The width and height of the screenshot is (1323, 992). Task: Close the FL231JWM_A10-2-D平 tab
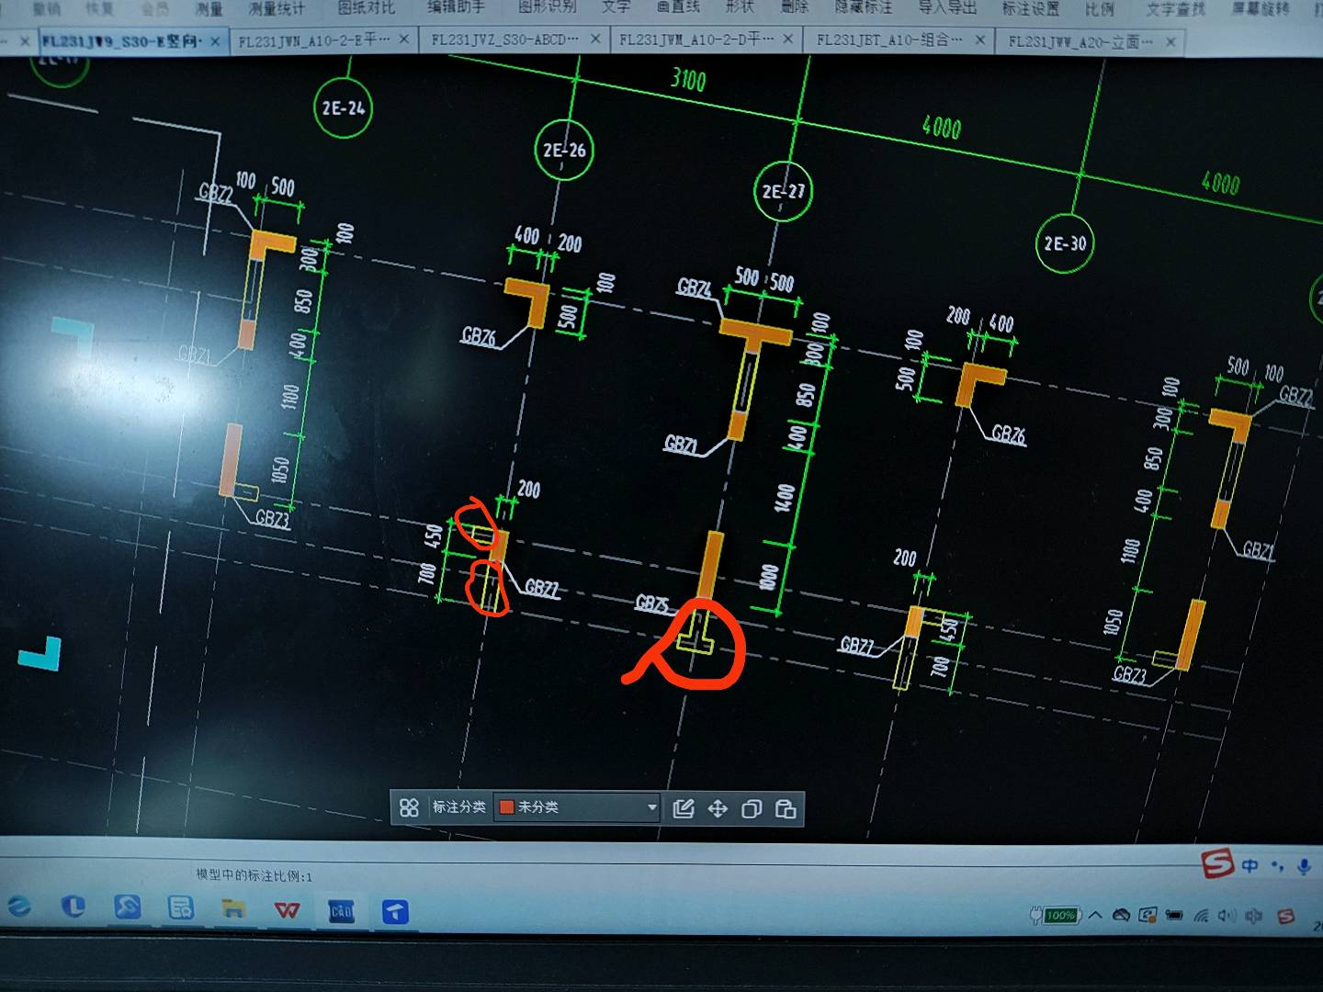[x=787, y=39]
